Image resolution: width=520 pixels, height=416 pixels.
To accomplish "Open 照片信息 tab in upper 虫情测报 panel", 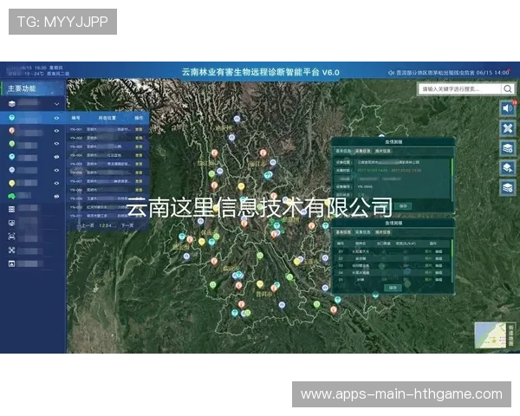I will tap(383, 151).
